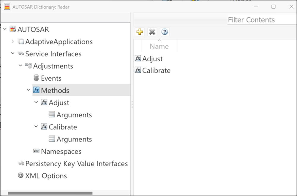
Task: Click the XML Options gear icon
Action: (x=20, y=175)
